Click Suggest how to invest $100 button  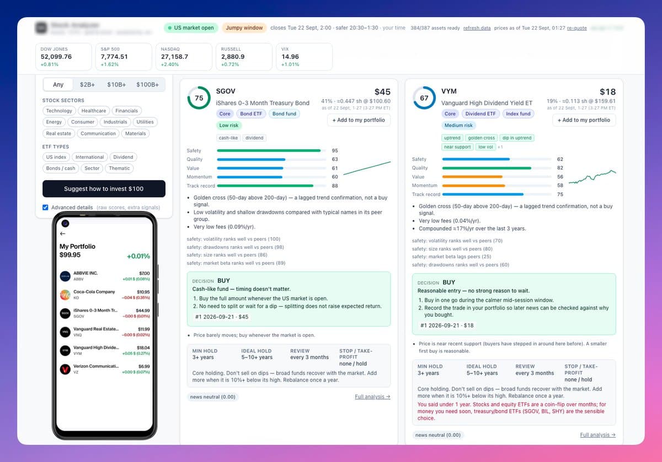104,189
